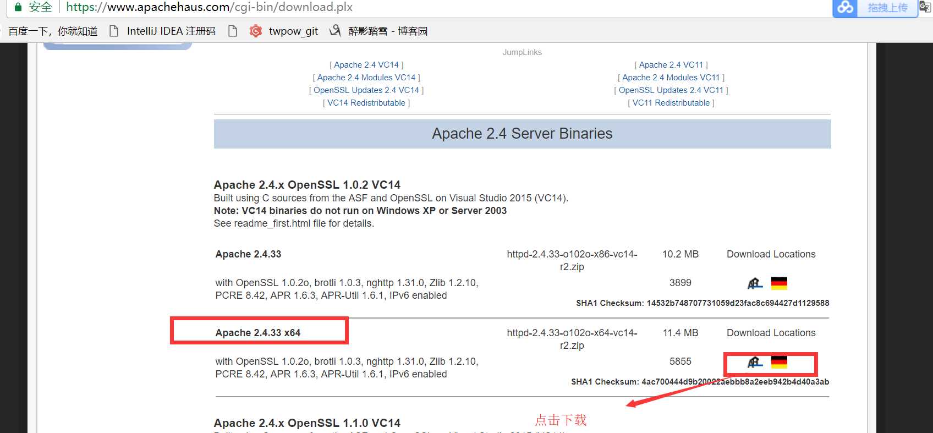Click the Apache Haus download icon for 2.4.33 x64
The image size is (933, 433).
coord(755,362)
